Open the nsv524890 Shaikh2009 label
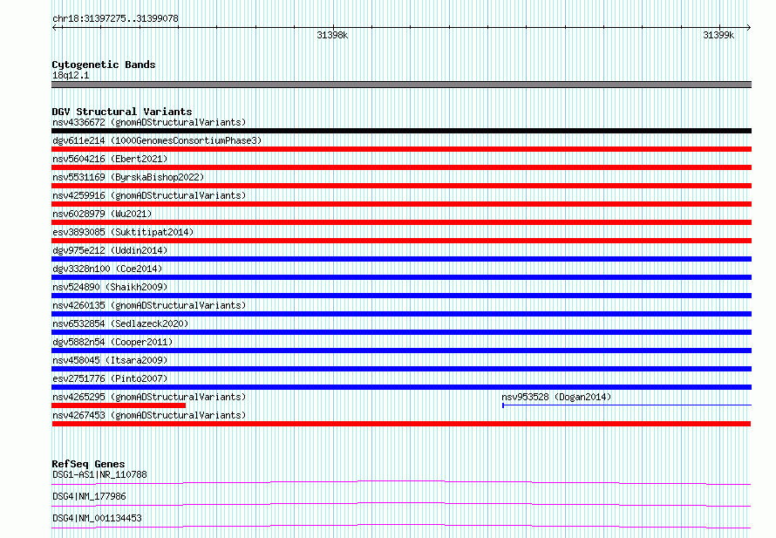 point(110,287)
